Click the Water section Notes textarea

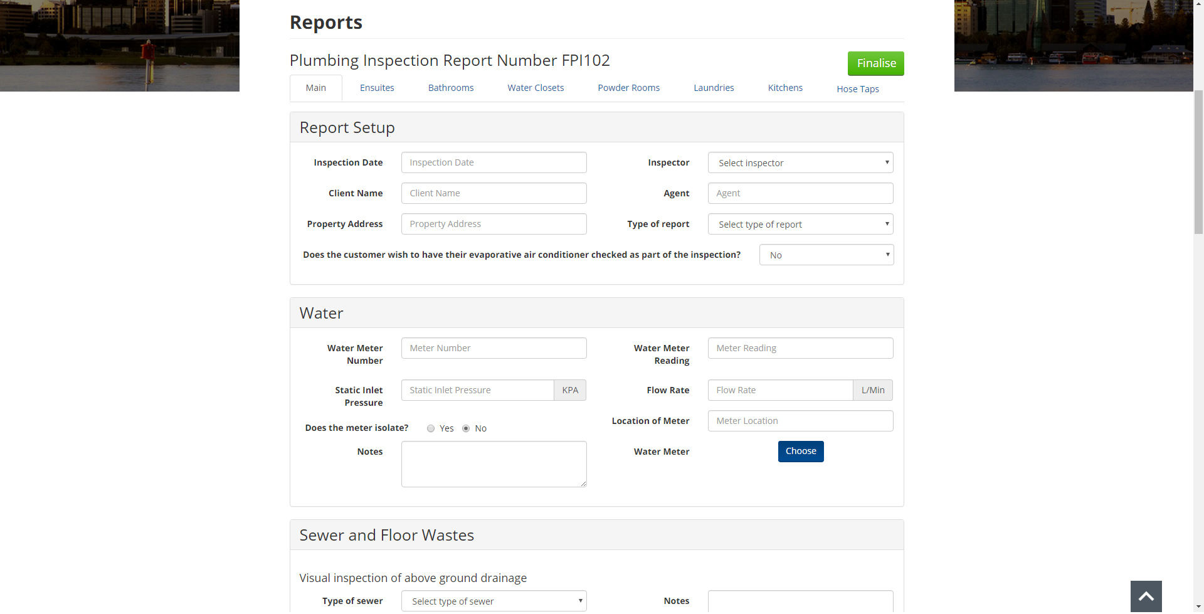point(494,464)
